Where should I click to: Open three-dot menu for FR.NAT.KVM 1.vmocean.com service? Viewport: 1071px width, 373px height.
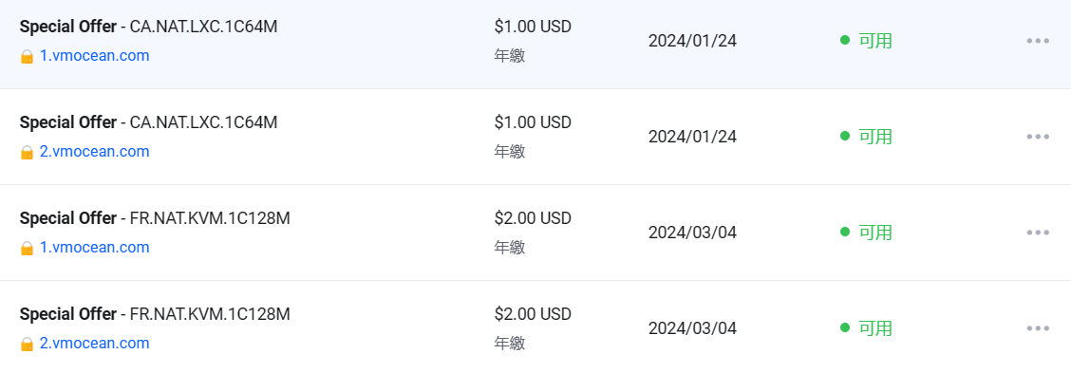coord(1038,233)
